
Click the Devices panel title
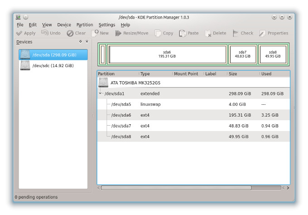click(x=24, y=42)
